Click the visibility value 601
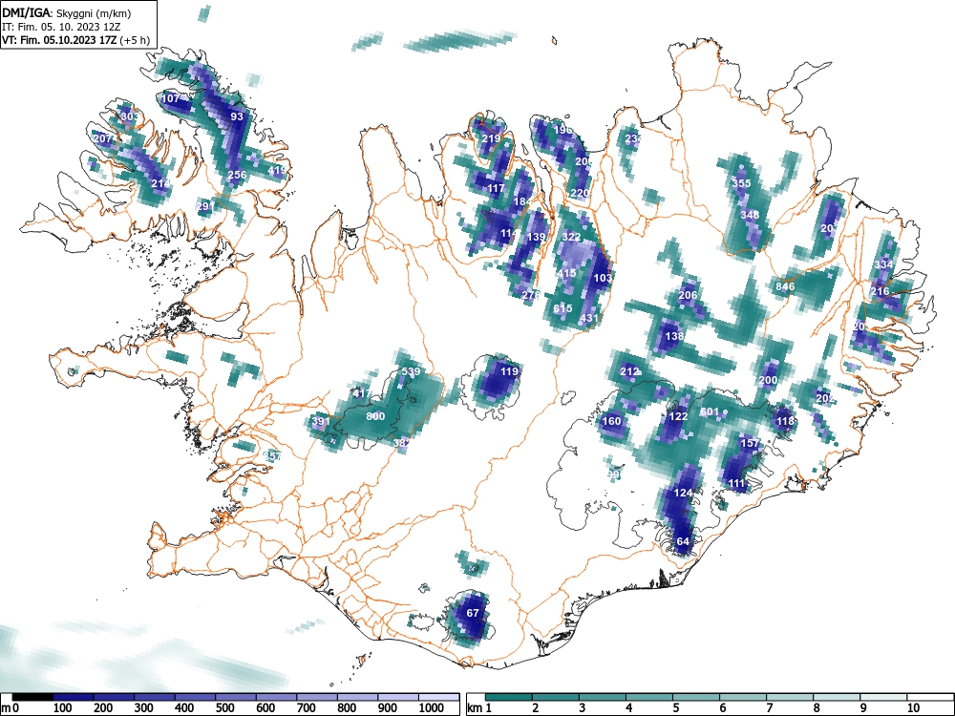955x716 pixels. [710, 412]
